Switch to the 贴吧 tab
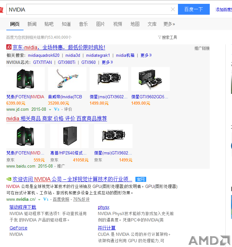This screenshot has width=232, height=247. [49, 24]
